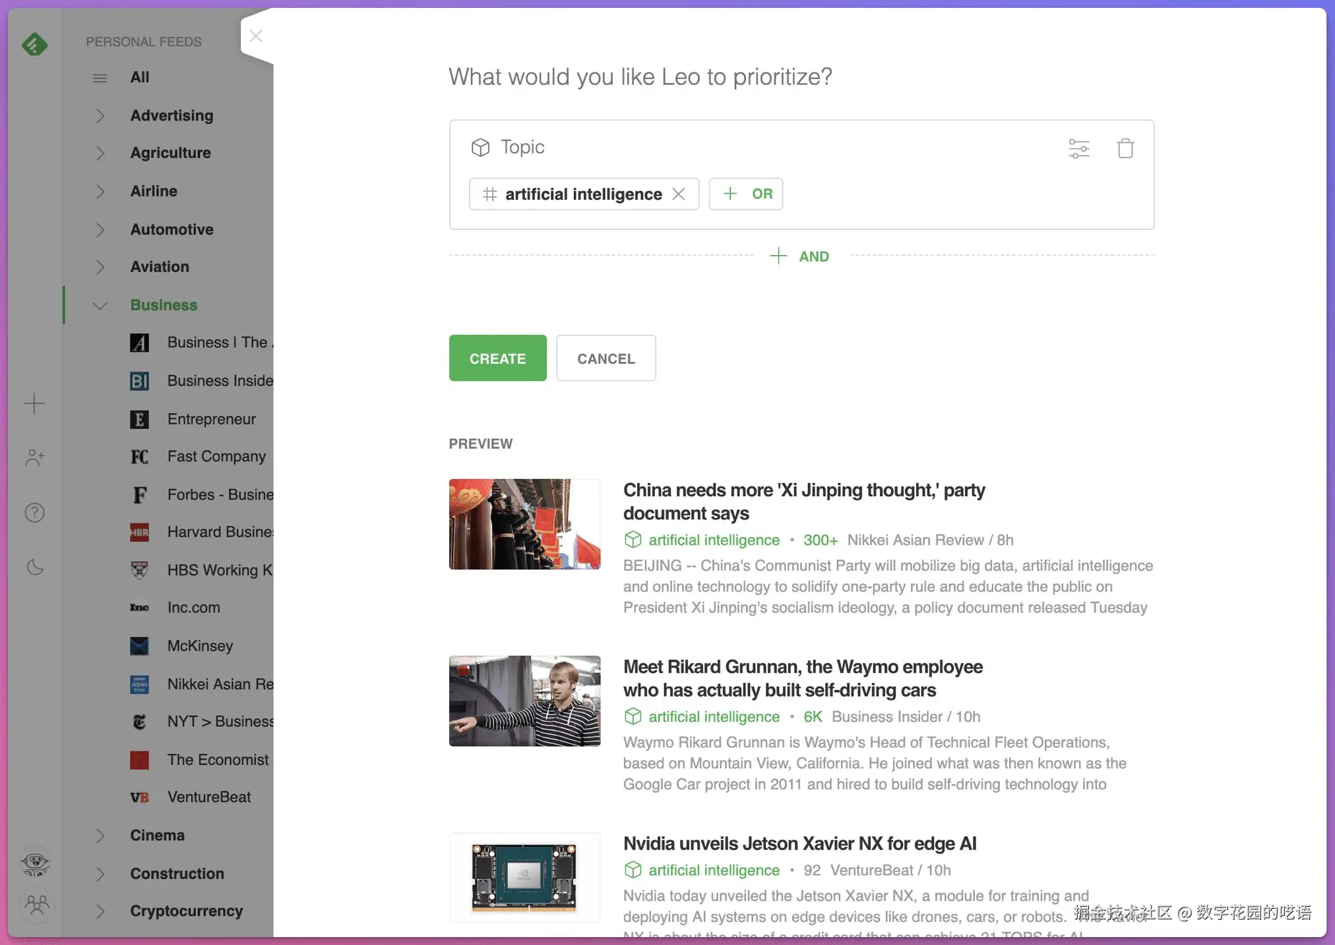Click the Feedly logo icon
The image size is (1335, 945).
point(34,44)
